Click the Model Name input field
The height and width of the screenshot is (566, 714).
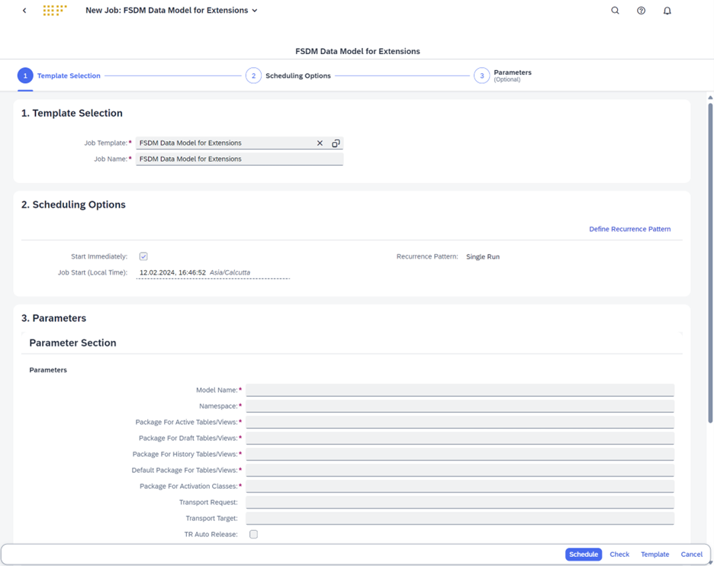tap(460, 390)
